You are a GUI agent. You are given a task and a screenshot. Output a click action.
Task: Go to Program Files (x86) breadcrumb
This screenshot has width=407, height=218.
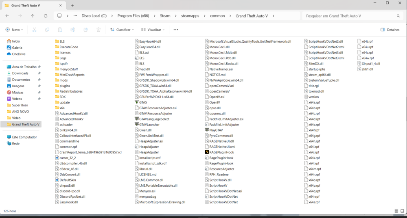pyautogui.click(x=133, y=16)
